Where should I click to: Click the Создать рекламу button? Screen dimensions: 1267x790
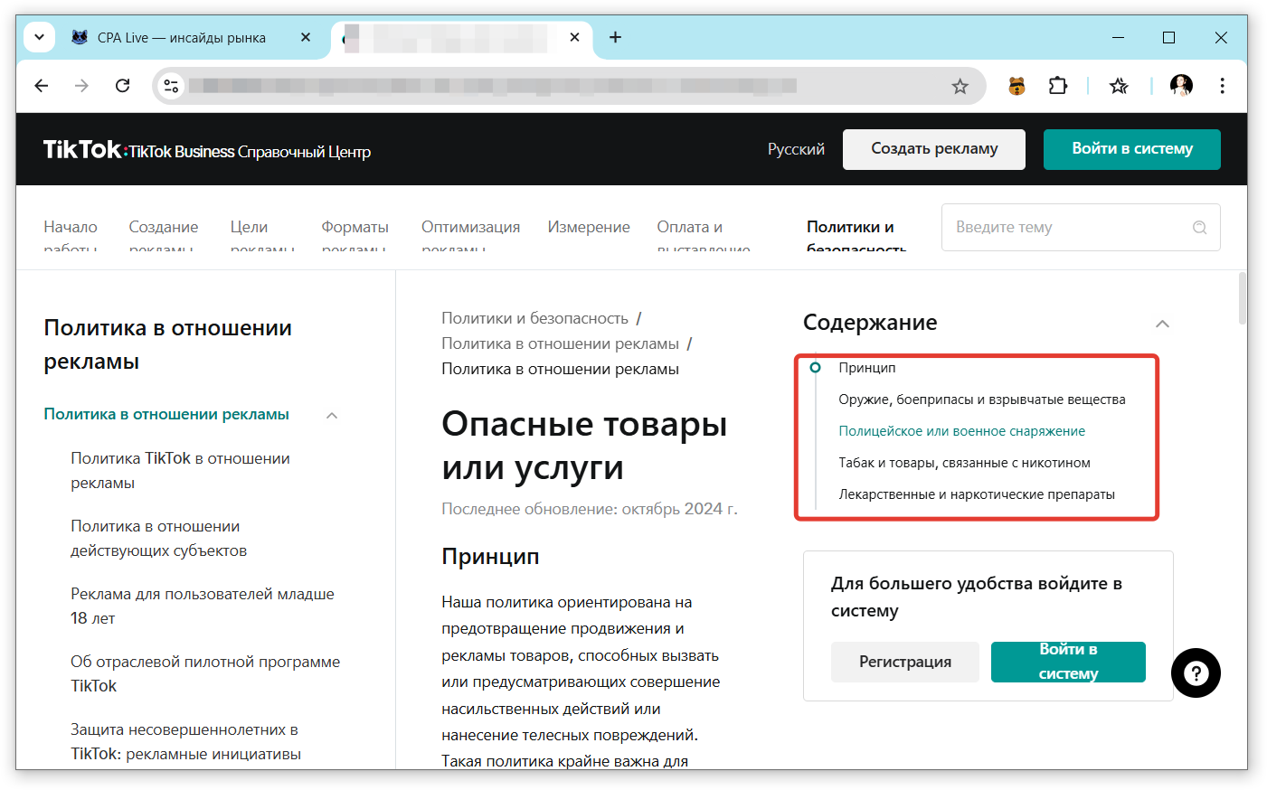(x=934, y=149)
